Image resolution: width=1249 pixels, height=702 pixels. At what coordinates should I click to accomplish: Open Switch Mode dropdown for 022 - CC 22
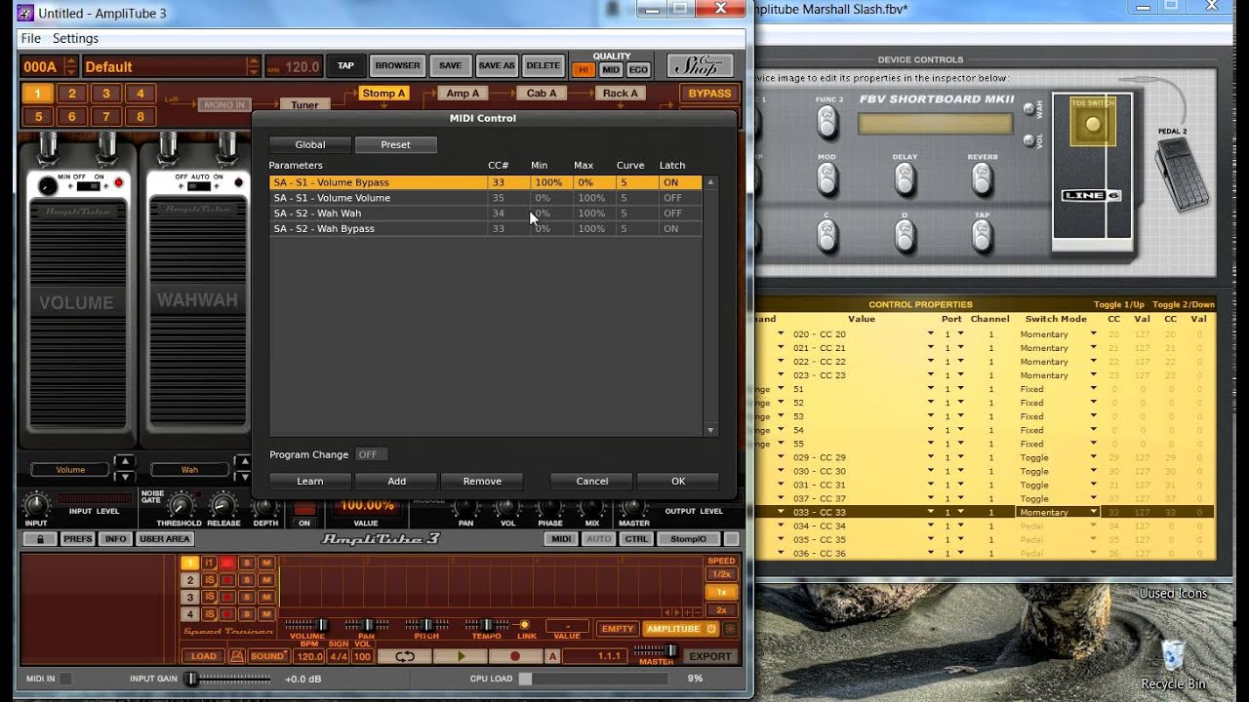[1094, 361]
